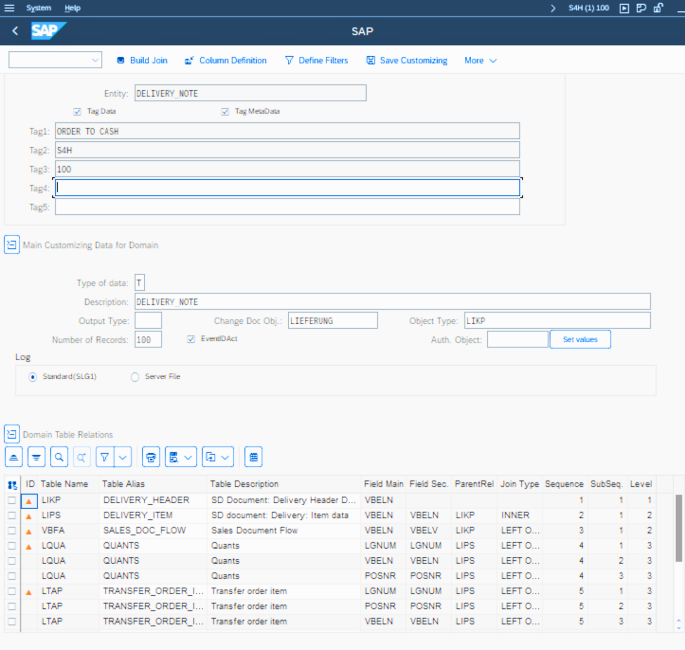685x650 pixels.
Task: Open the Help menu
Action: (72, 8)
